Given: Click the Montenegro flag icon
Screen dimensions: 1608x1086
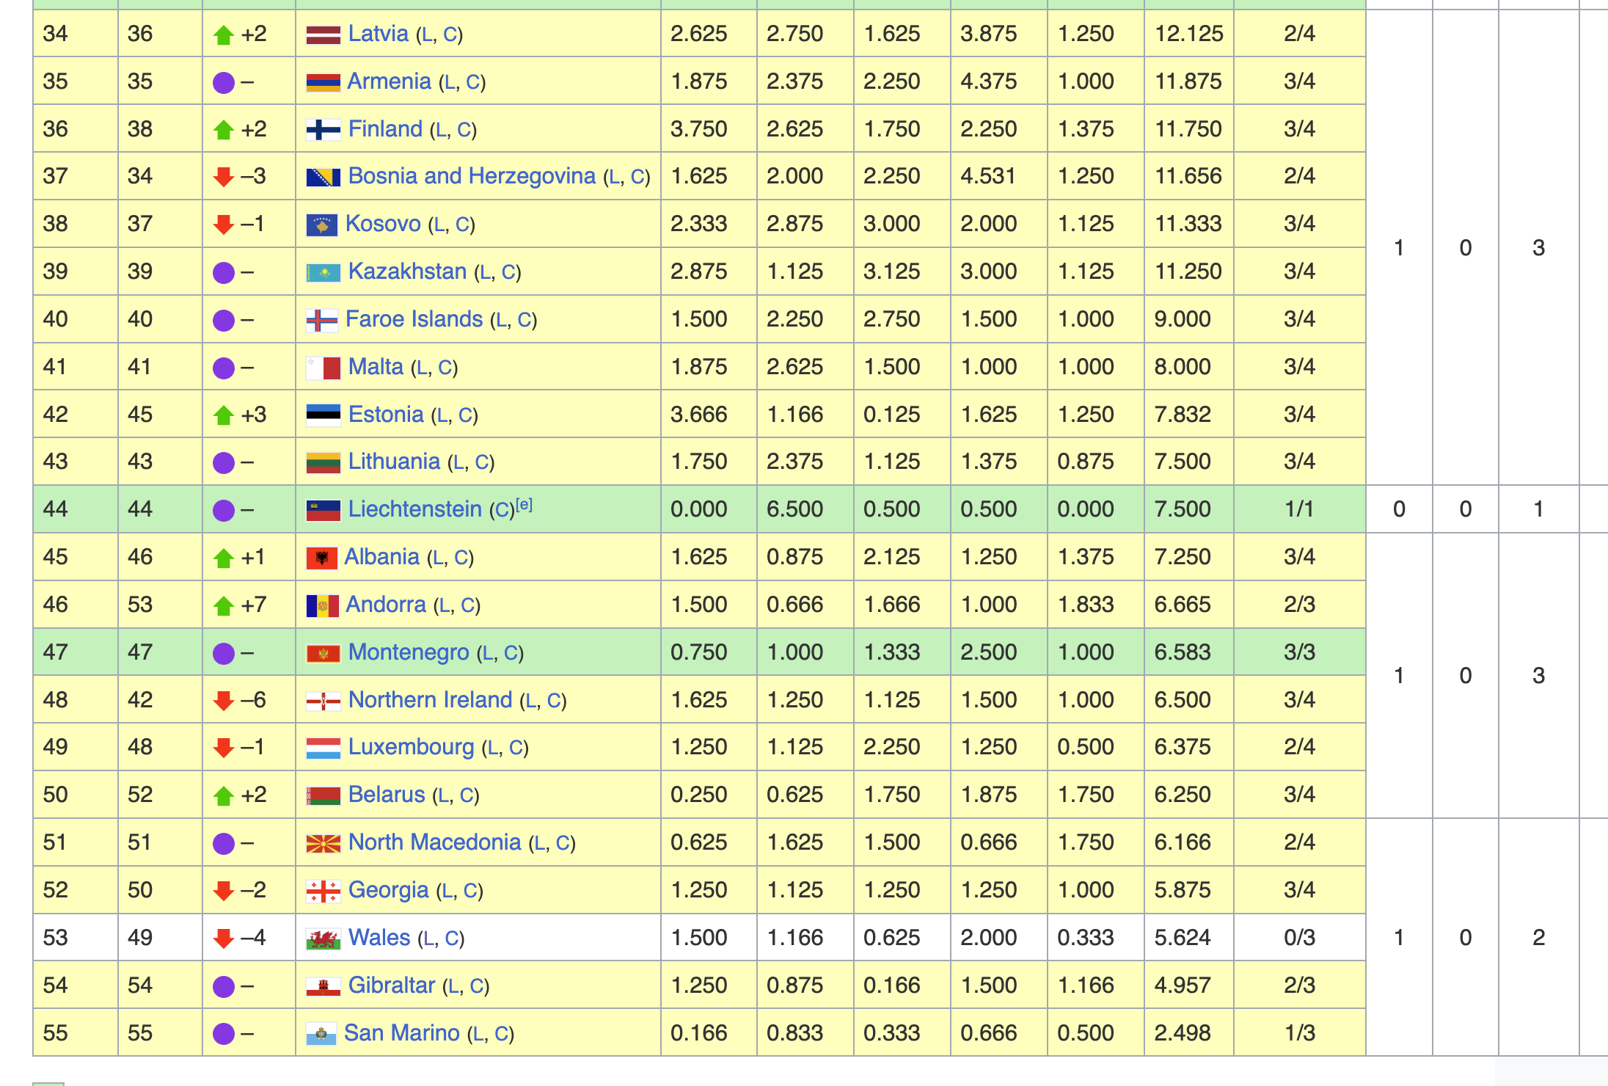Looking at the screenshot, I should 323,653.
